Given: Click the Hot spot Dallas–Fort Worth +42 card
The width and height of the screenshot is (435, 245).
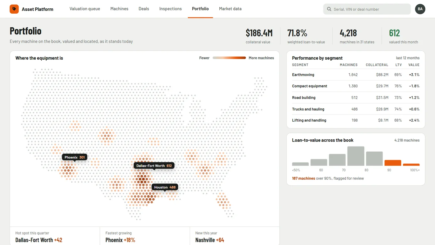Looking at the screenshot, I should [x=55, y=236].
